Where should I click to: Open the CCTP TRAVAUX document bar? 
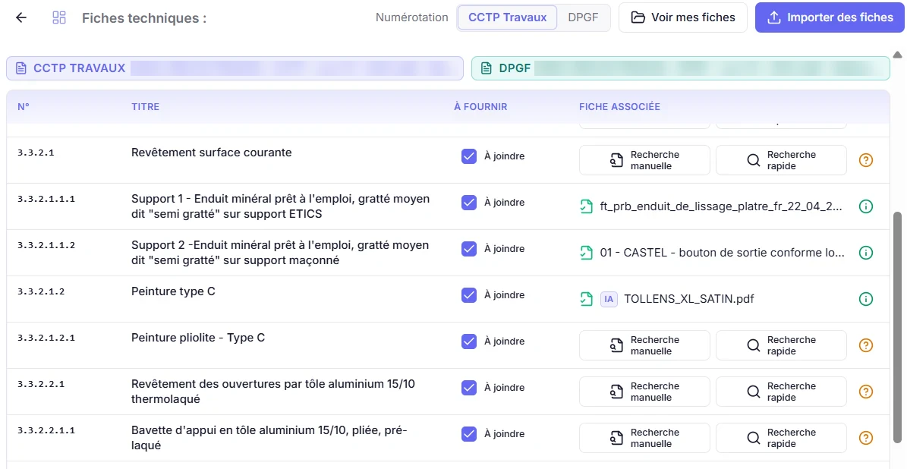click(235, 68)
